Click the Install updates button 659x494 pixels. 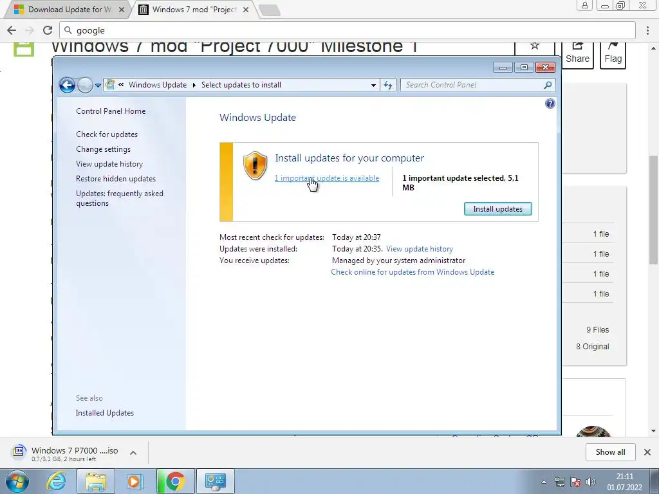[497, 209]
